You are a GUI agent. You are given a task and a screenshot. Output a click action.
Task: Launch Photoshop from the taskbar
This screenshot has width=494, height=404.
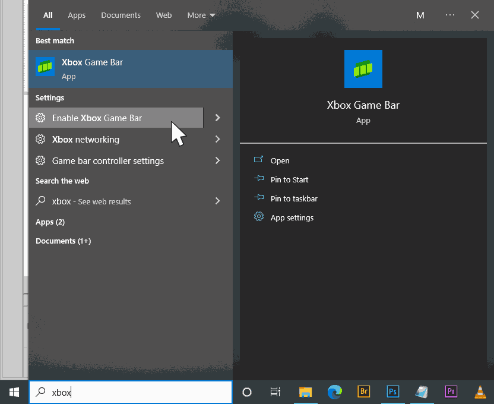point(393,392)
